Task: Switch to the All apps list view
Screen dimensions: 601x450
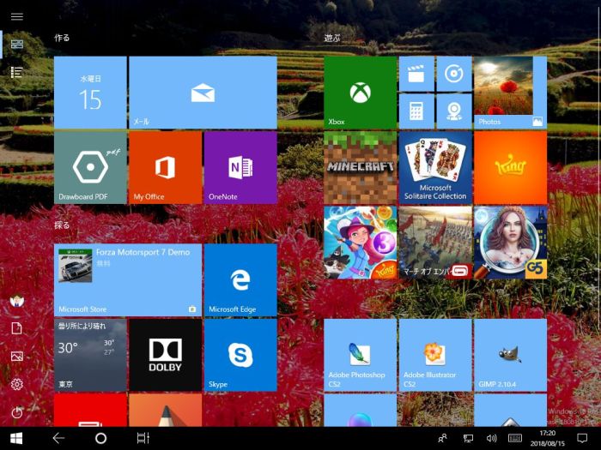Action: coord(17,72)
